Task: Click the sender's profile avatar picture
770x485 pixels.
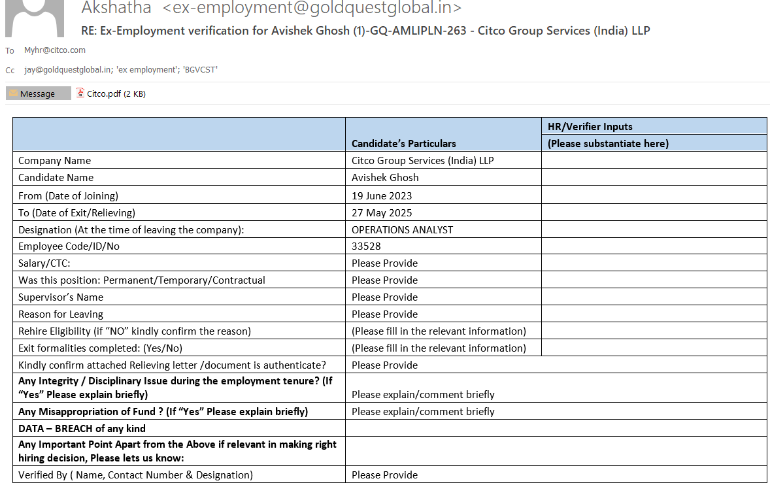Action: point(34,18)
